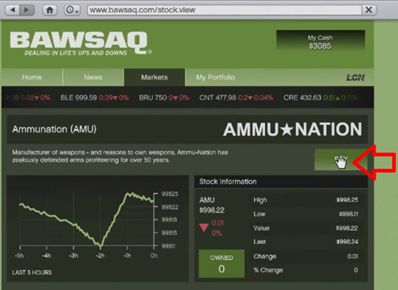The height and width of the screenshot is (290, 398).
Task: Select the CNT ticker entry
Action: point(236,97)
